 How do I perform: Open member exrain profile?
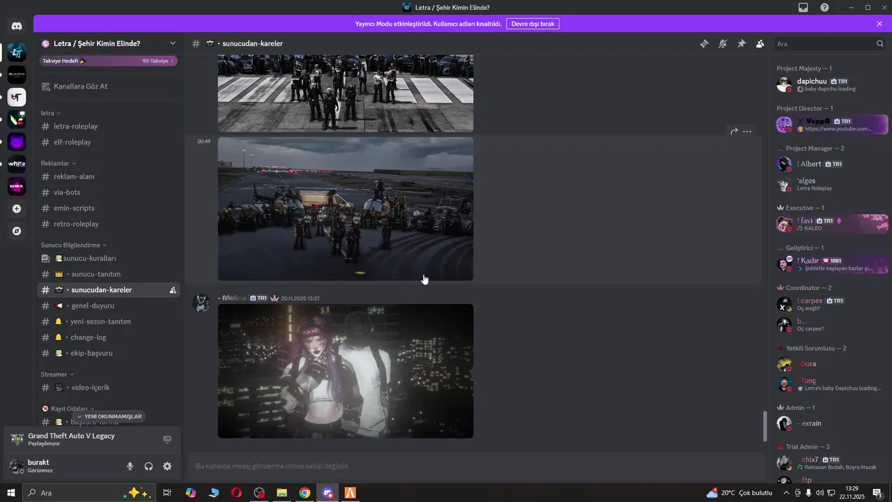[x=832, y=423]
